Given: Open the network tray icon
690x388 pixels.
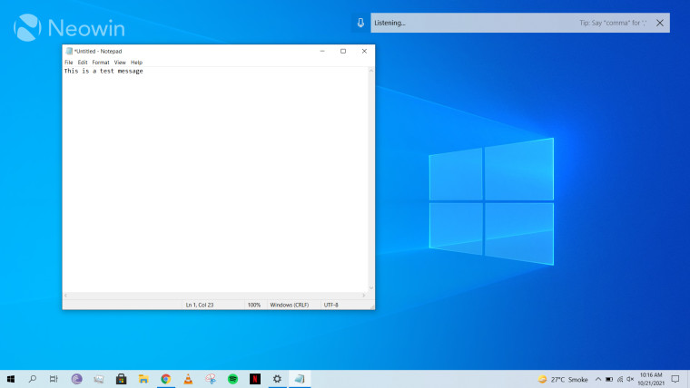Looking at the screenshot, I should click(x=620, y=379).
